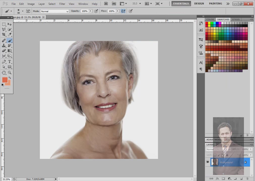Switch to the Styles tab
Image resolution: width=255 pixels, height=181 pixels.
(236, 19)
